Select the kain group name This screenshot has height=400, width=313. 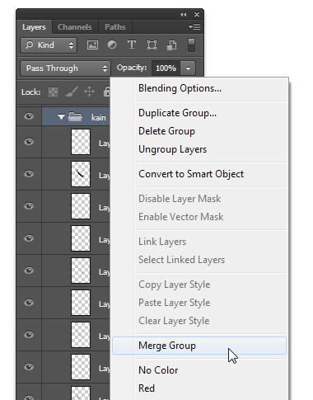coord(99,118)
